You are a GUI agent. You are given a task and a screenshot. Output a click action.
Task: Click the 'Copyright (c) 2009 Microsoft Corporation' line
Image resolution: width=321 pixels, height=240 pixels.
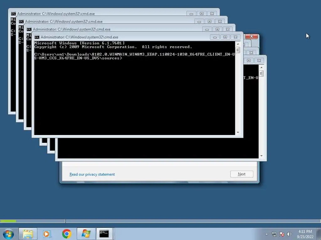[x=113, y=47]
